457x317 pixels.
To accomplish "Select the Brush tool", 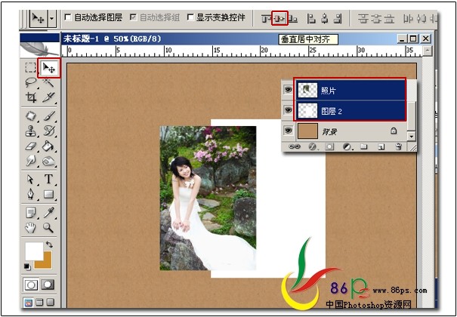I will 49,116.
